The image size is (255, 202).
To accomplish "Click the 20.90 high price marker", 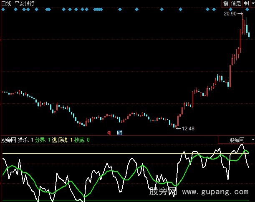I will [x=230, y=14].
